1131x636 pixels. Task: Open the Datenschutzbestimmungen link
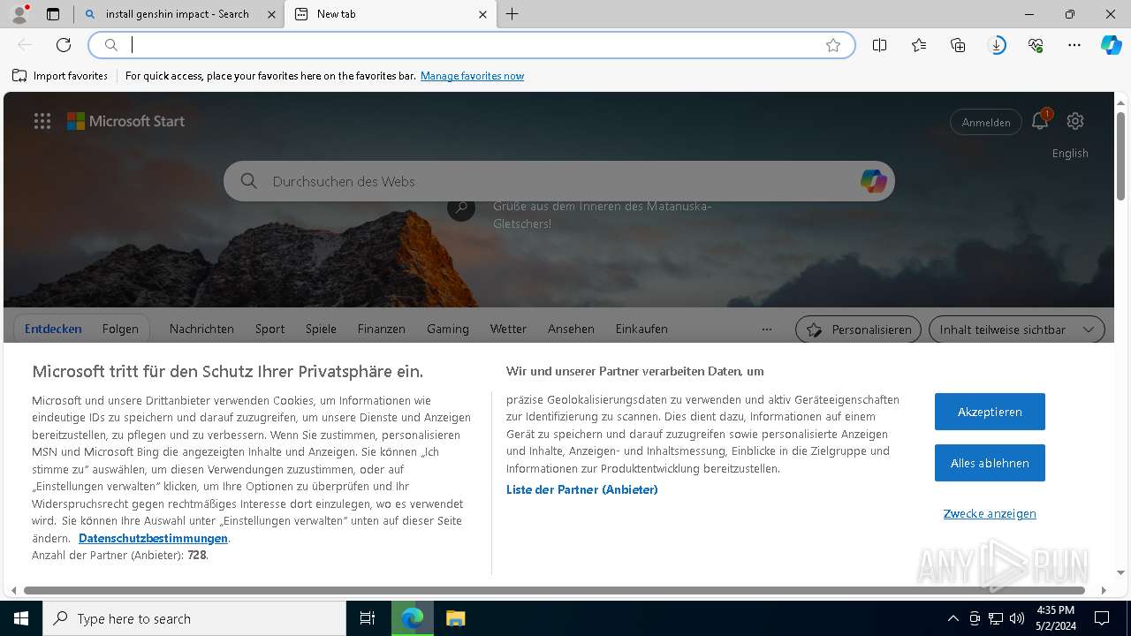153,538
